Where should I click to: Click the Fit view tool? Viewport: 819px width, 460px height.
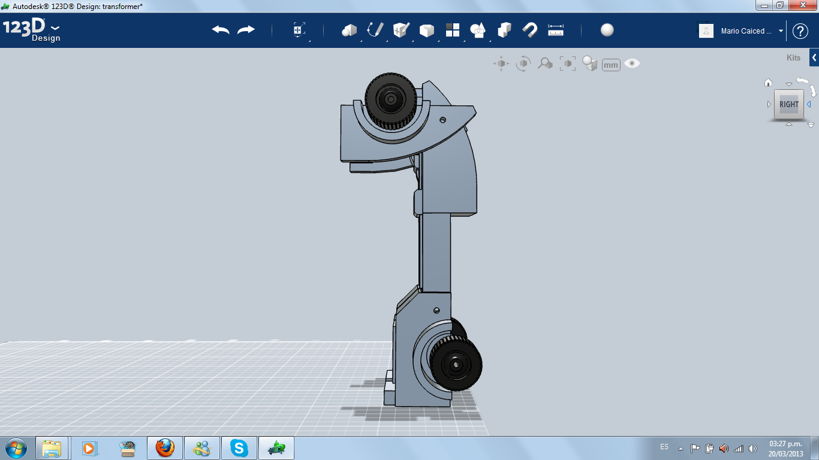(567, 63)
